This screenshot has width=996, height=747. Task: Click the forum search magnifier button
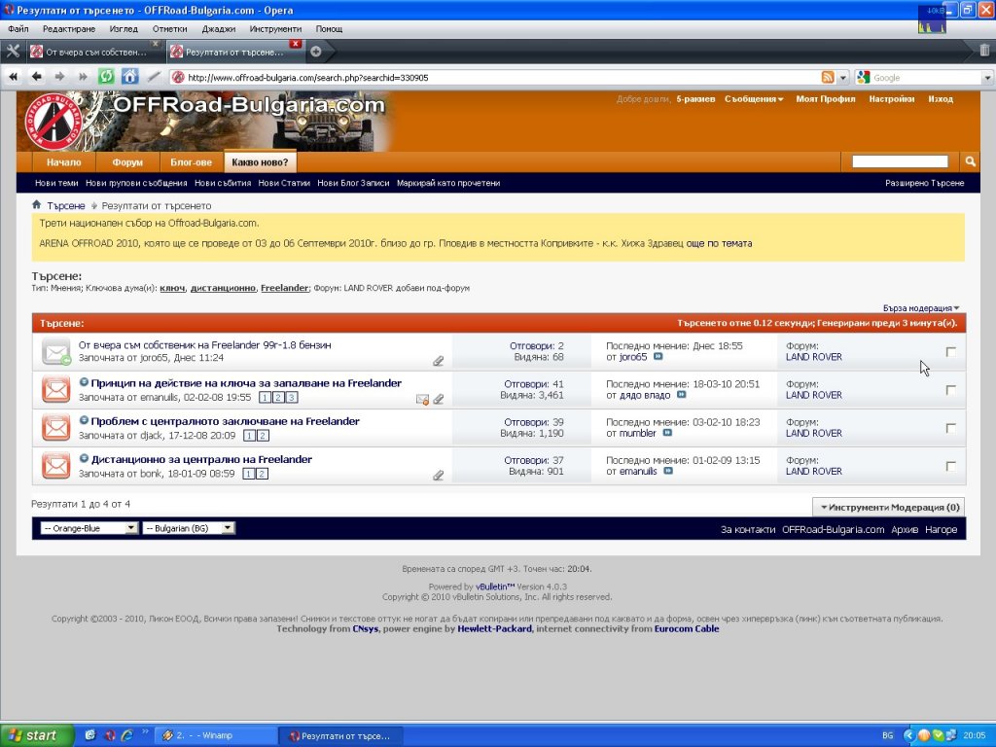point(970,161)
